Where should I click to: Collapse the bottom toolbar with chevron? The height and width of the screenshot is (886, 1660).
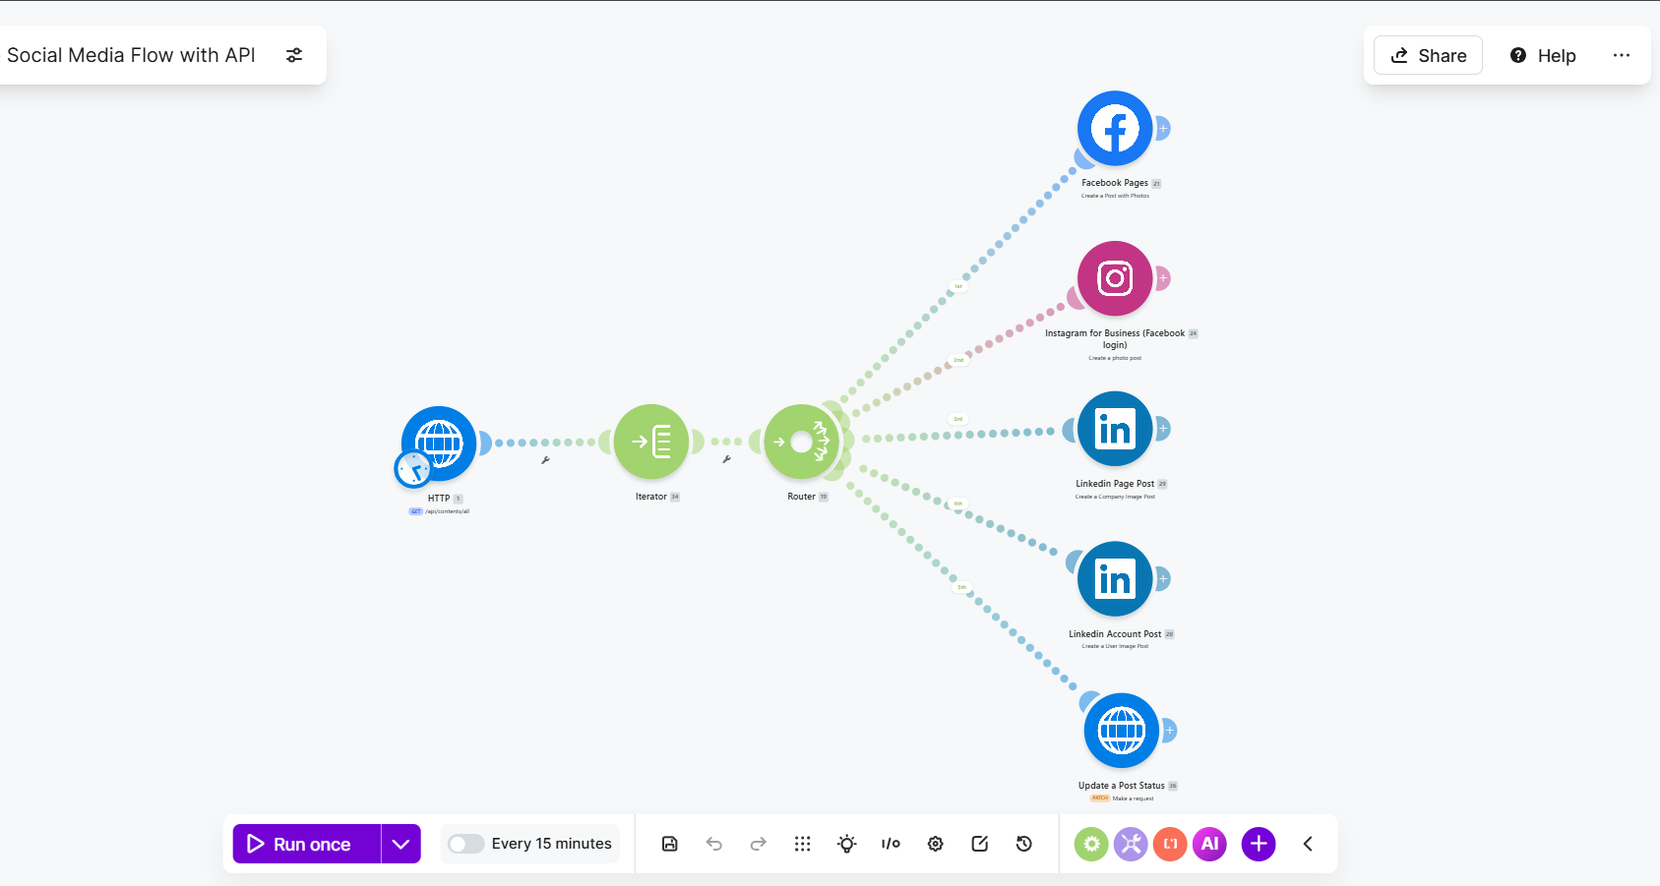(1308, 844)
